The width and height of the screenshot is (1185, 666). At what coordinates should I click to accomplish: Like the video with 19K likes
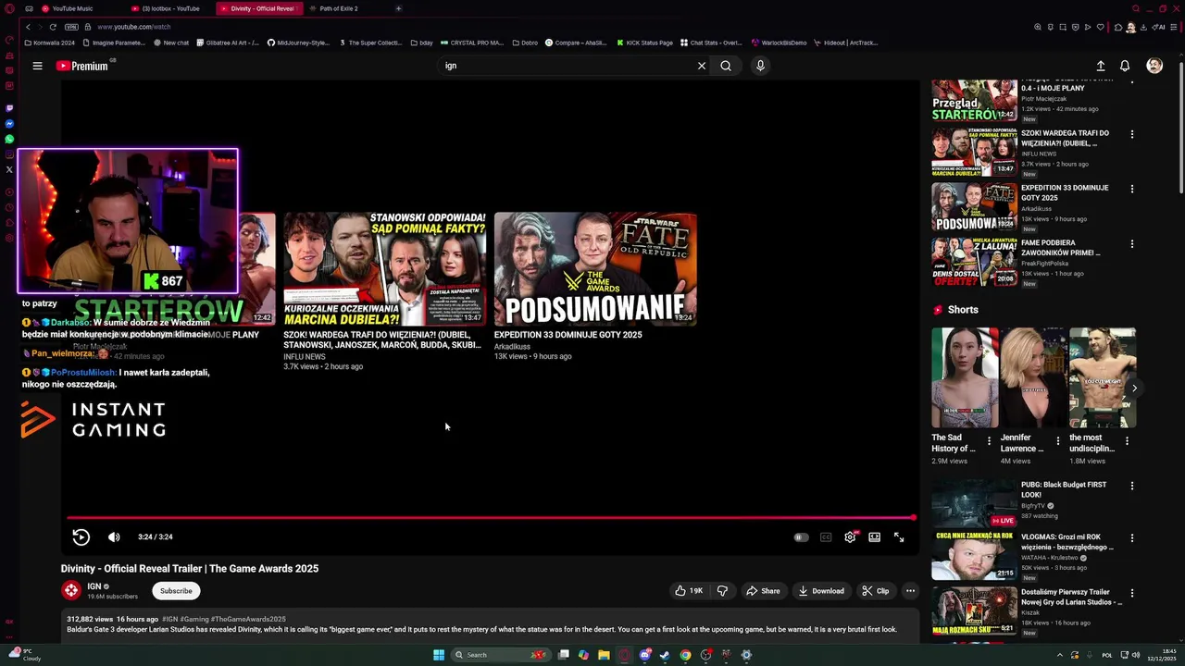(689, 591)
